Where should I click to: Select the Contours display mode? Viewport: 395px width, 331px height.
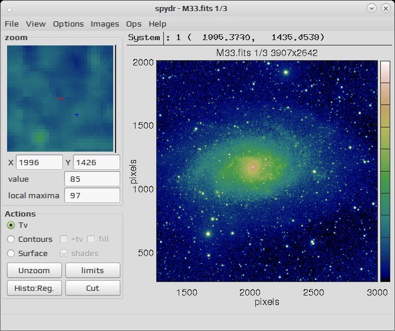(11, 239)
